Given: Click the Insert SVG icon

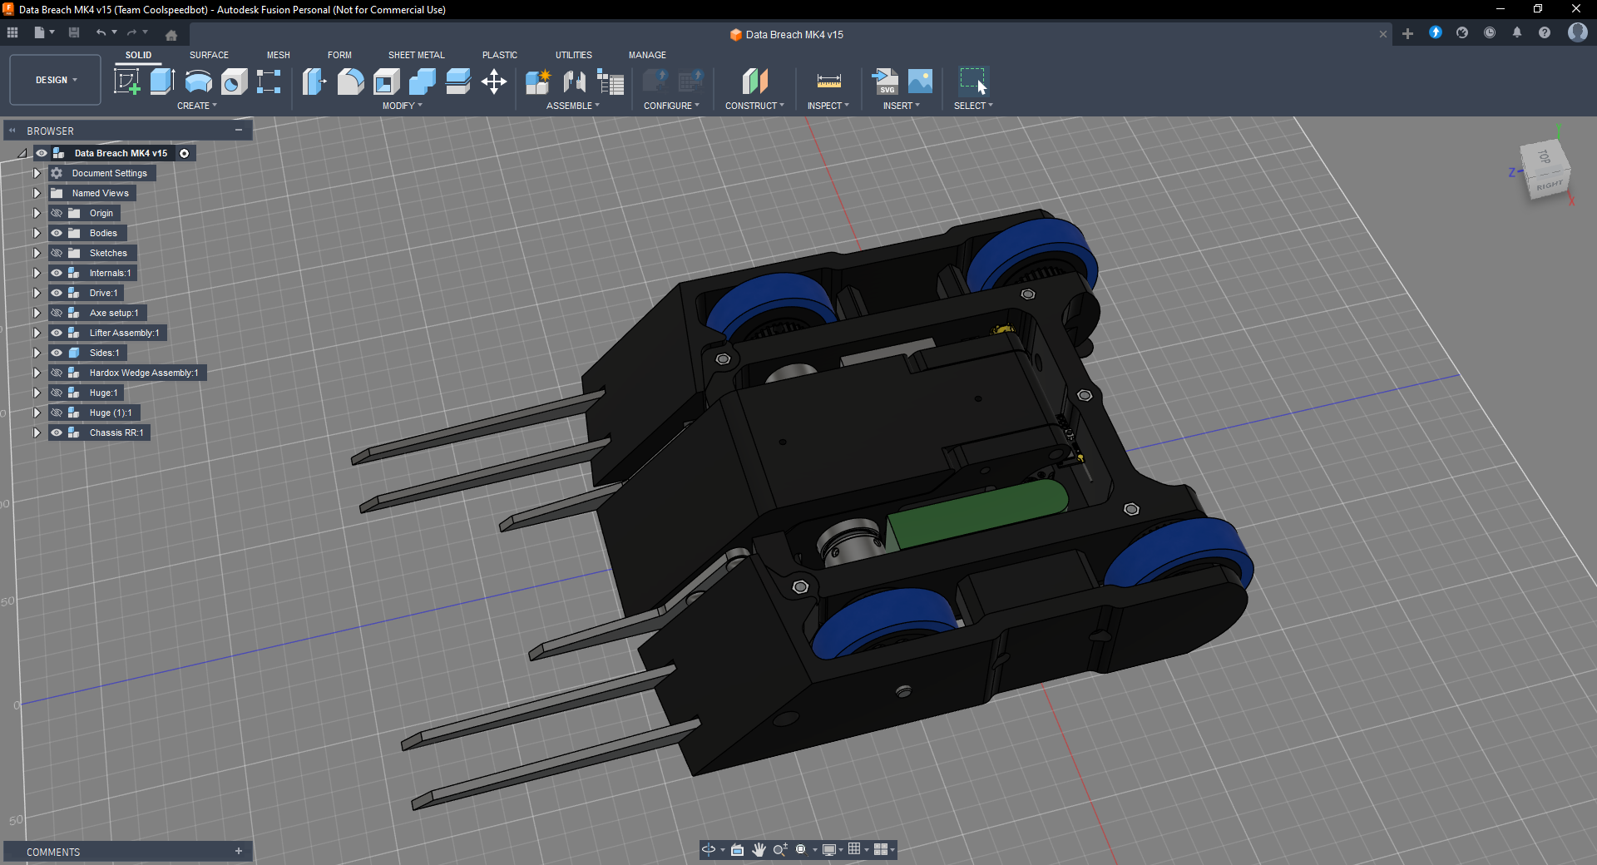Looking at the screenshot, I should tap(885, 82).
